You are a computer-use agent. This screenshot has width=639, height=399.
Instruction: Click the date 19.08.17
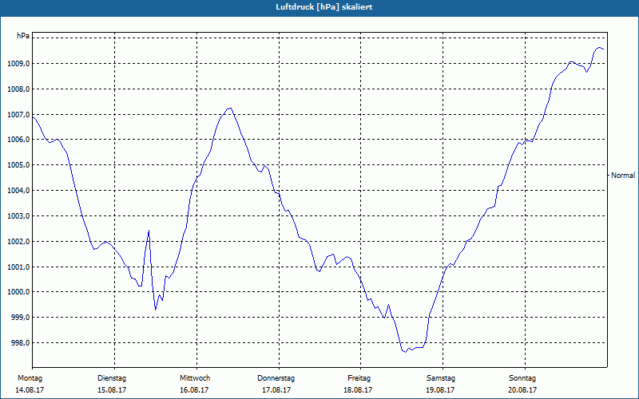coord(441,390)
